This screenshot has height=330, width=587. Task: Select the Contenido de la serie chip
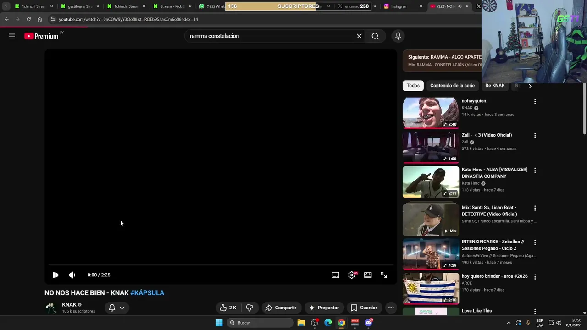pyautogui.click(x=452, y=86)
